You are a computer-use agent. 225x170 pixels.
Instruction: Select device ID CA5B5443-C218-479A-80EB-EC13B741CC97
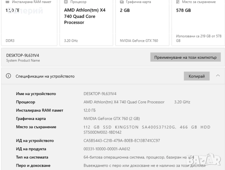[122, 141]
